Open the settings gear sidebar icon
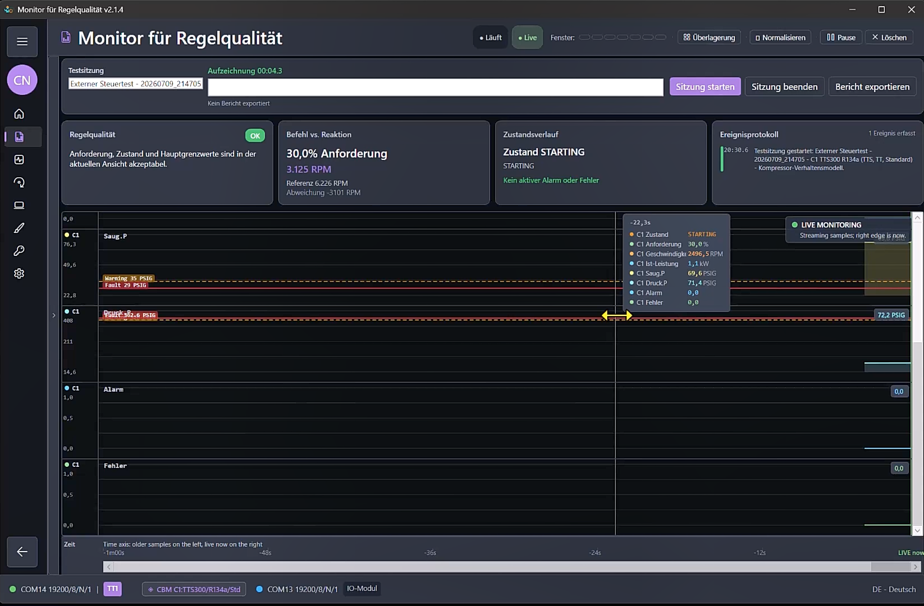924x606 pixels. pos(19,273)
